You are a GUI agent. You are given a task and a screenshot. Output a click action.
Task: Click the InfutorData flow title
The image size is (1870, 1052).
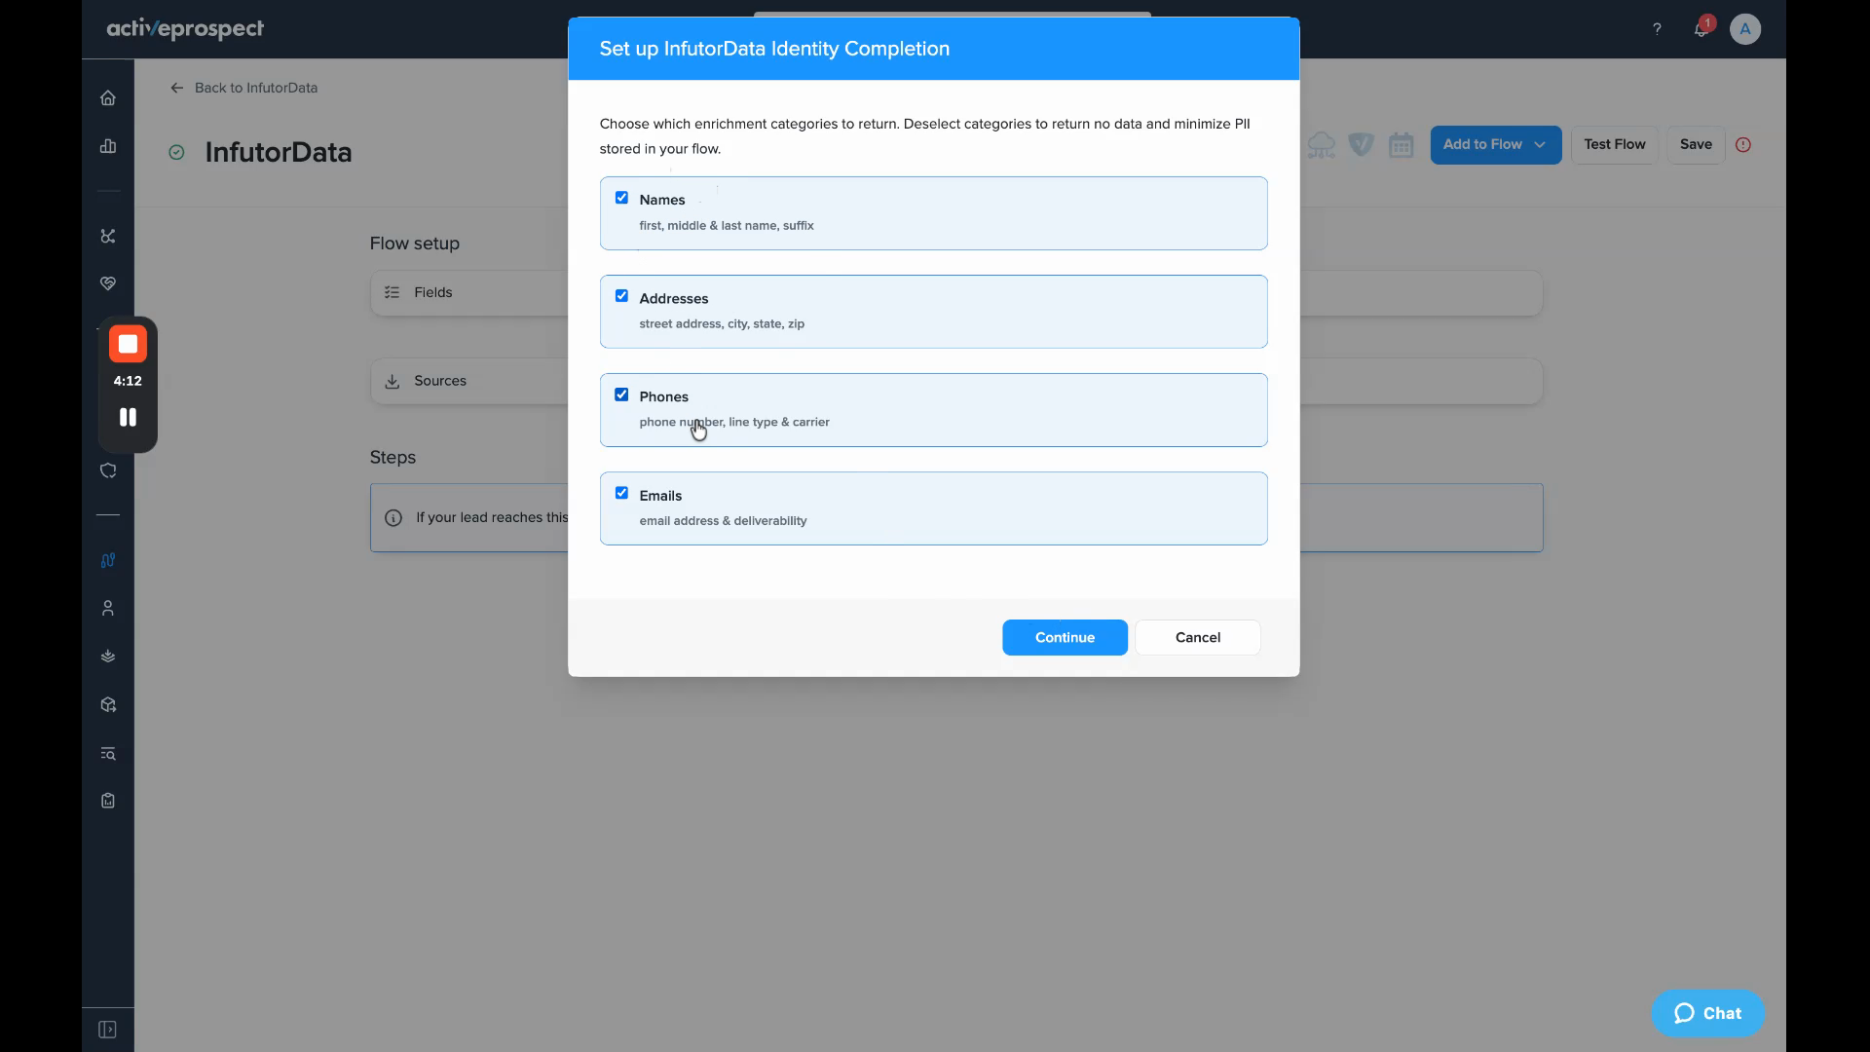pyautogui.click(x=279, y=152)
